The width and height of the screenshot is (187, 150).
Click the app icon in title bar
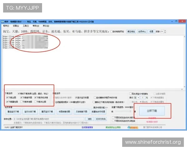(x=2, y=22)
